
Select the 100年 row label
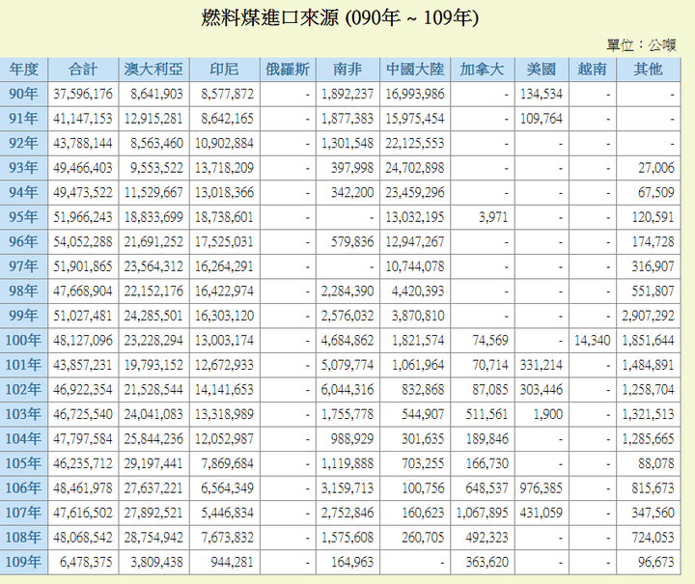[x=24, y=341]
